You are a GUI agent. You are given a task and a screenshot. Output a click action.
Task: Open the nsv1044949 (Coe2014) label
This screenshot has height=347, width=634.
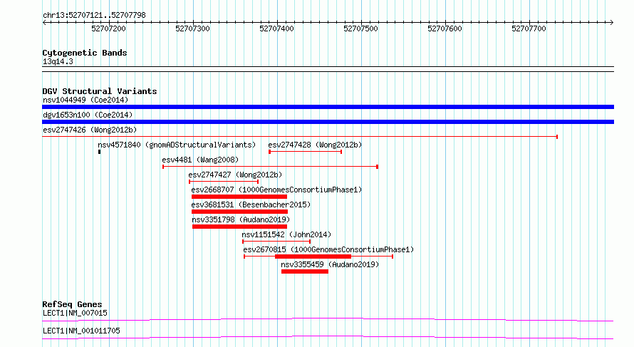click(85, 100)
